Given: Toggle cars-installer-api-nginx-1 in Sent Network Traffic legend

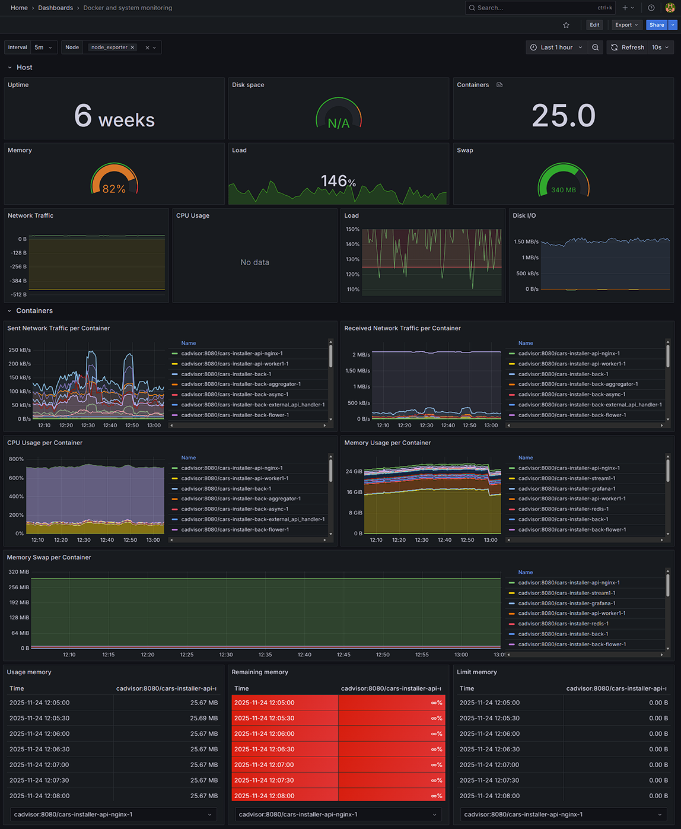Looking at the screenshot, I should pyautogui.click(x=232, y=353).
